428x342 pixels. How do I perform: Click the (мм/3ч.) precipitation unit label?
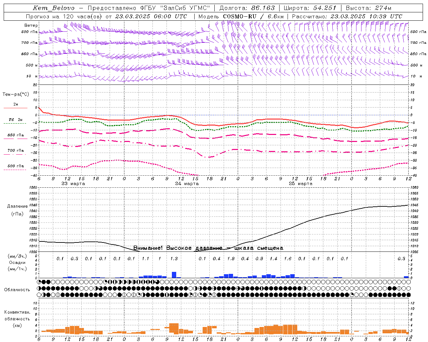coord(17,256)
